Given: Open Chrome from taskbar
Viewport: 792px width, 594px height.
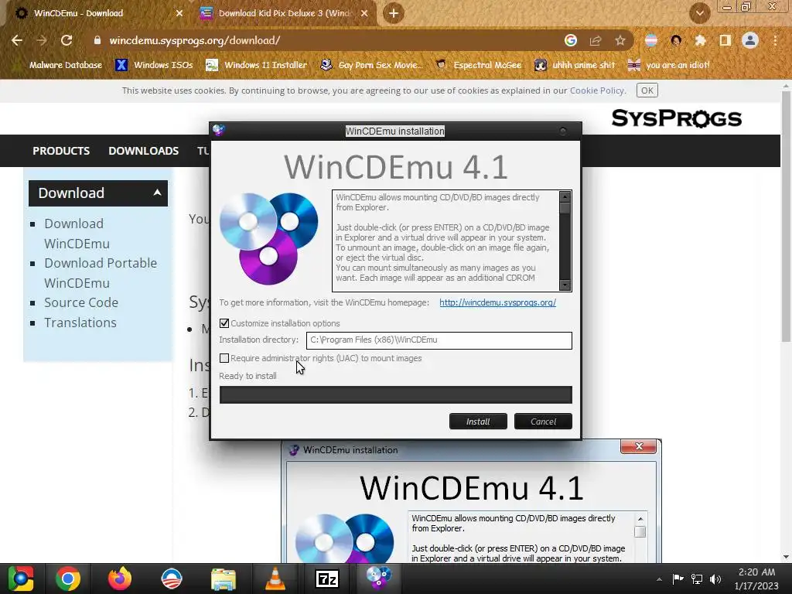Looking at the screenshot, I should click(x=68, y=579).
